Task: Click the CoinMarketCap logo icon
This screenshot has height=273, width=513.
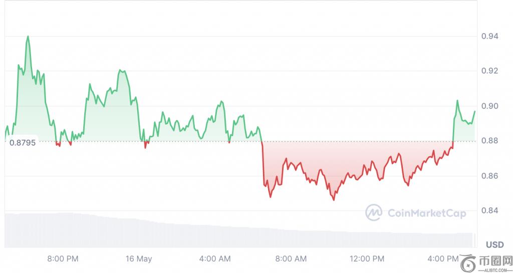Action: (x=374, y=212)
